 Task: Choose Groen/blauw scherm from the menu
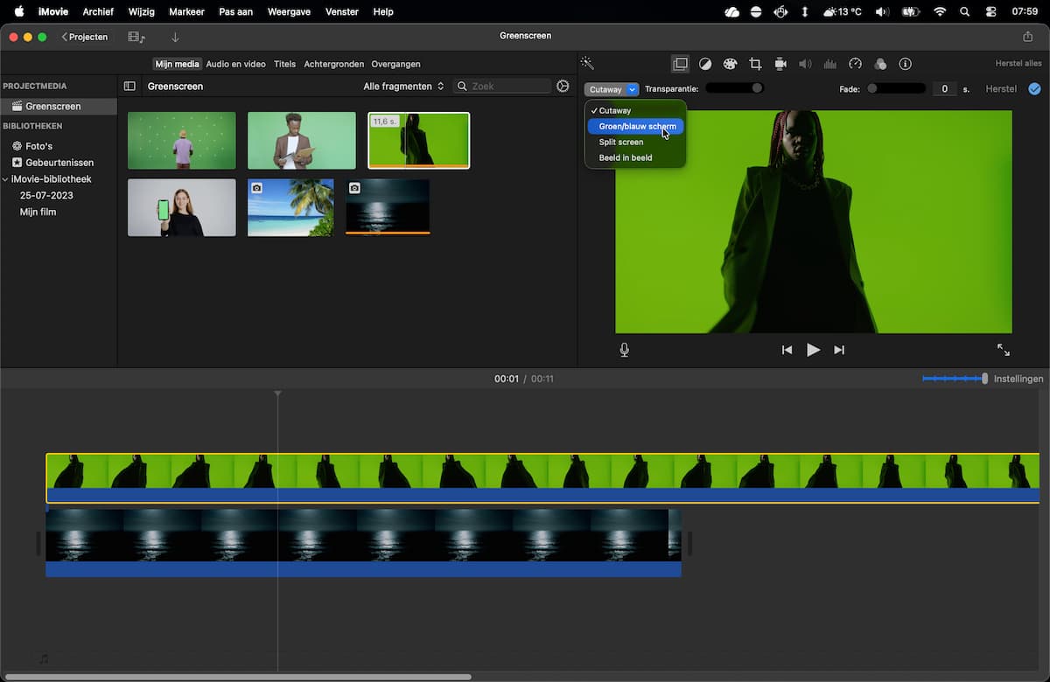(636, 126)
